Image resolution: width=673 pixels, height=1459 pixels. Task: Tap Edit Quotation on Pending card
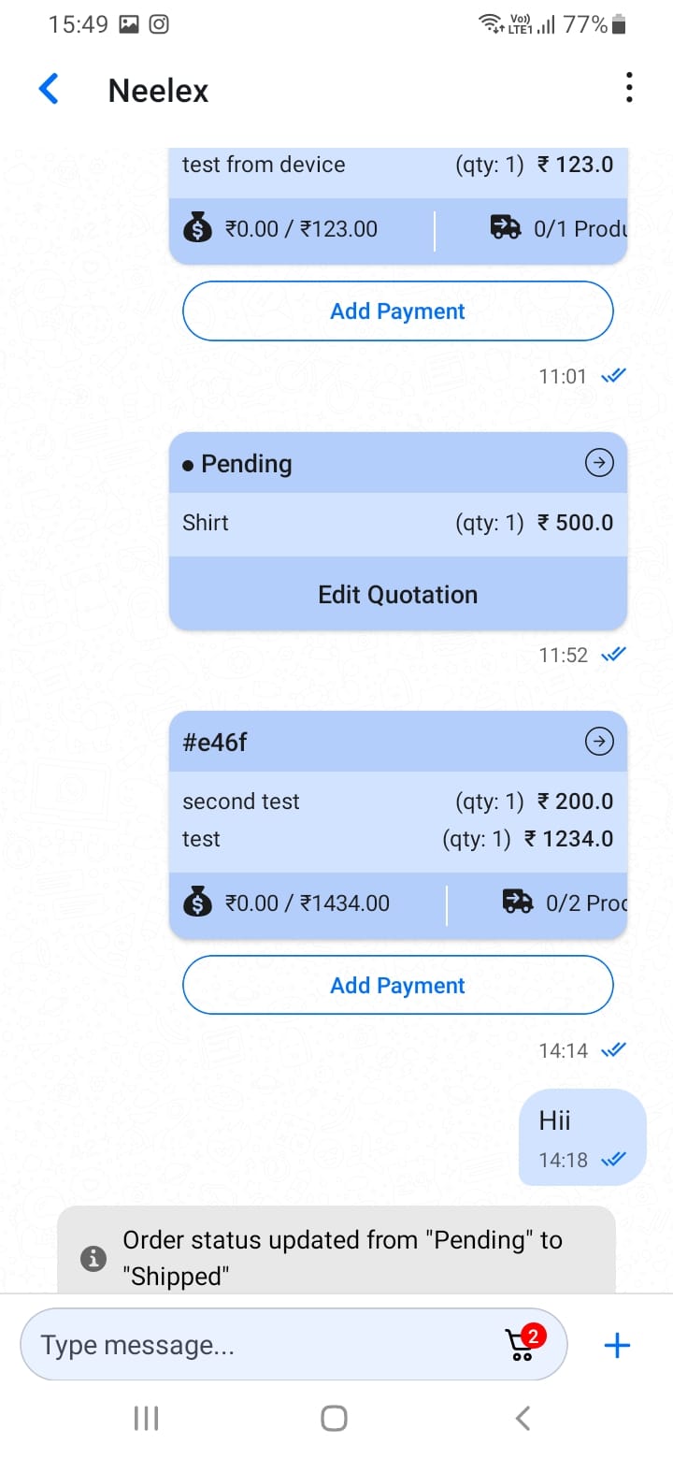[x=397, y=595]
